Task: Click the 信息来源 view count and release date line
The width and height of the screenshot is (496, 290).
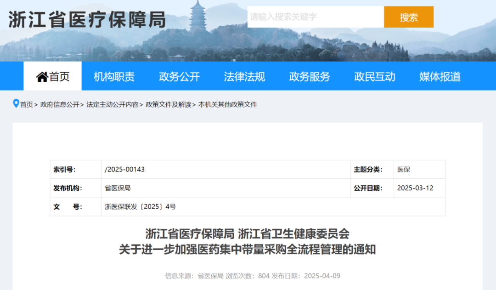Action: [253, 276]
